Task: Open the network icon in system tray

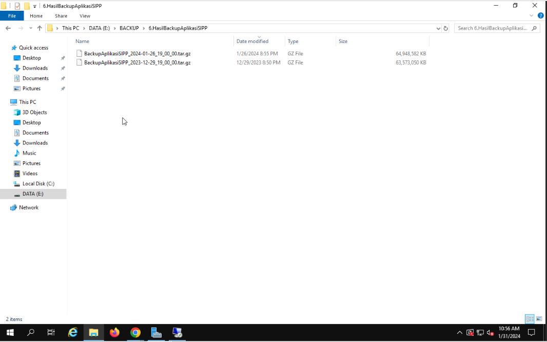Action: tap(480, 333)
